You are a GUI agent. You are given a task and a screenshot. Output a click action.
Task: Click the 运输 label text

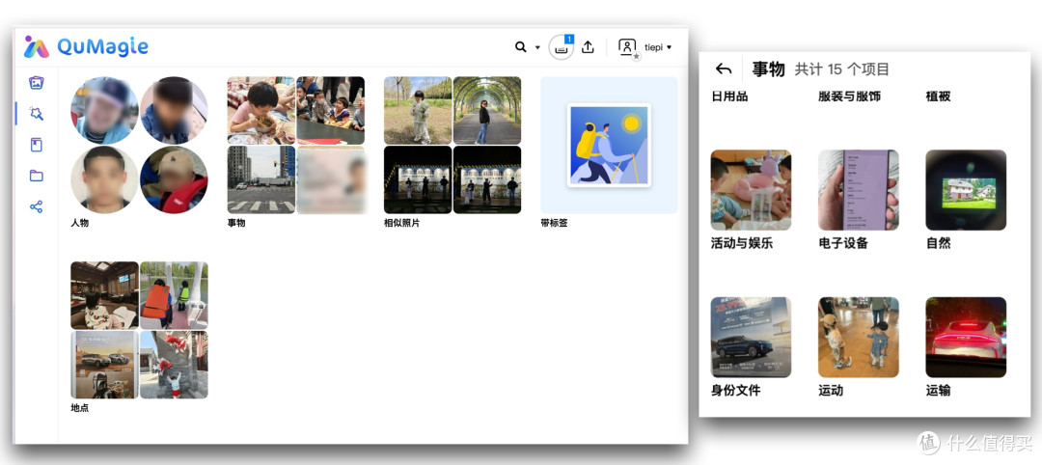939,391
